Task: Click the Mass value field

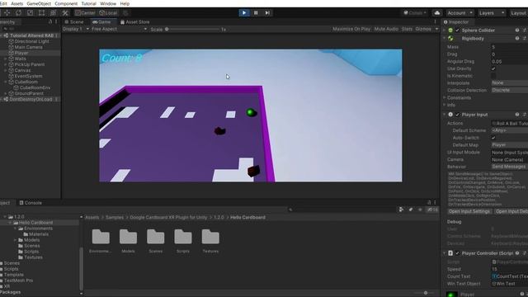Action: coord(510,47)
